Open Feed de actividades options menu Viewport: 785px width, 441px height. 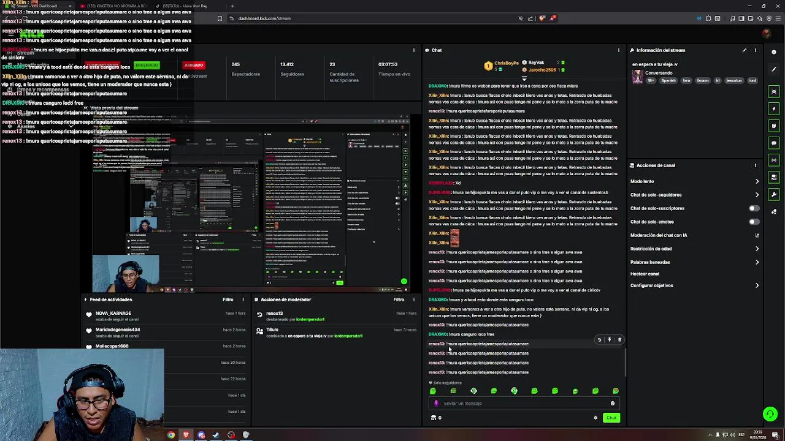point(243,300)
